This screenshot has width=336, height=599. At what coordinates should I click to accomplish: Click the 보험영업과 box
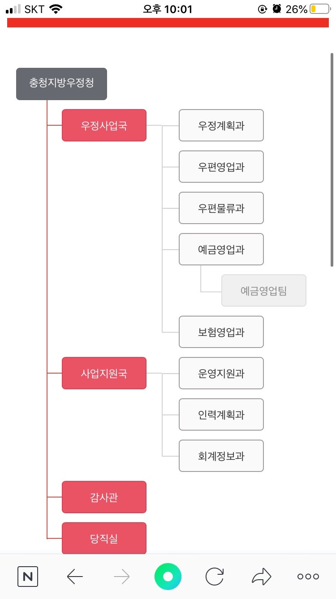click(x=221, y=332)
